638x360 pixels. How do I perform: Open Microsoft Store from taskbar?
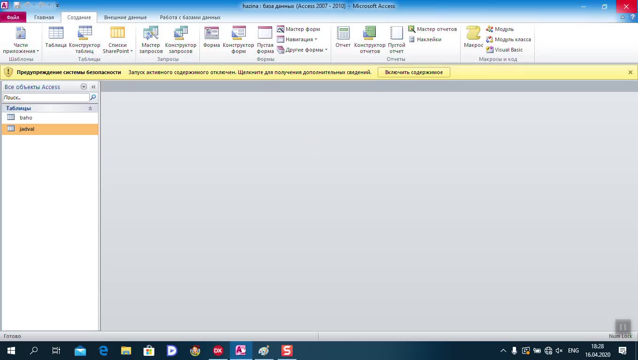click(x=149, y=350)
